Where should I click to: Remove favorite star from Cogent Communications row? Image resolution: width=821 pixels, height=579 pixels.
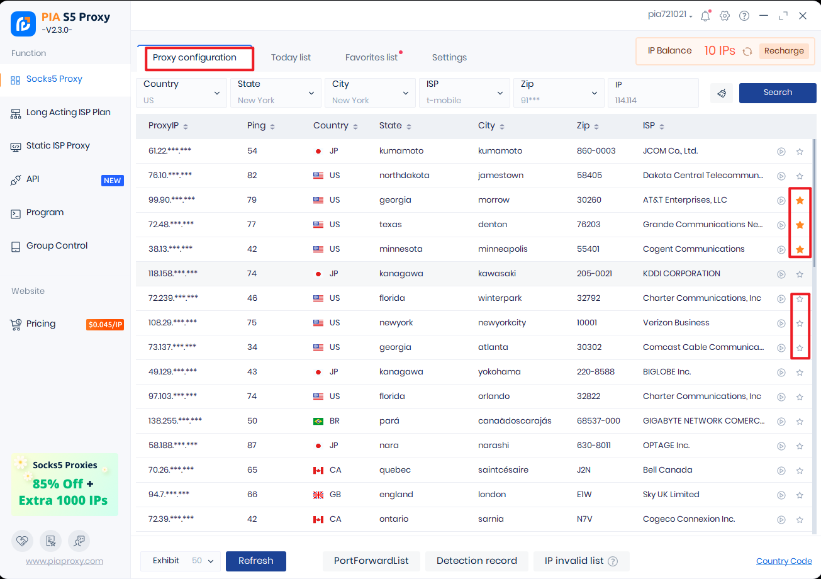point(800,250)
